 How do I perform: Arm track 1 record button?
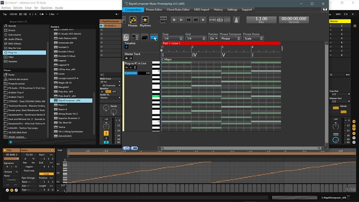(x=106, y=142)
